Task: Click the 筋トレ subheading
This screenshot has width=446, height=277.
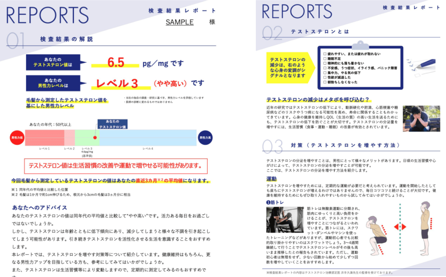Action: pyautogui.click(x=277, y=202)
